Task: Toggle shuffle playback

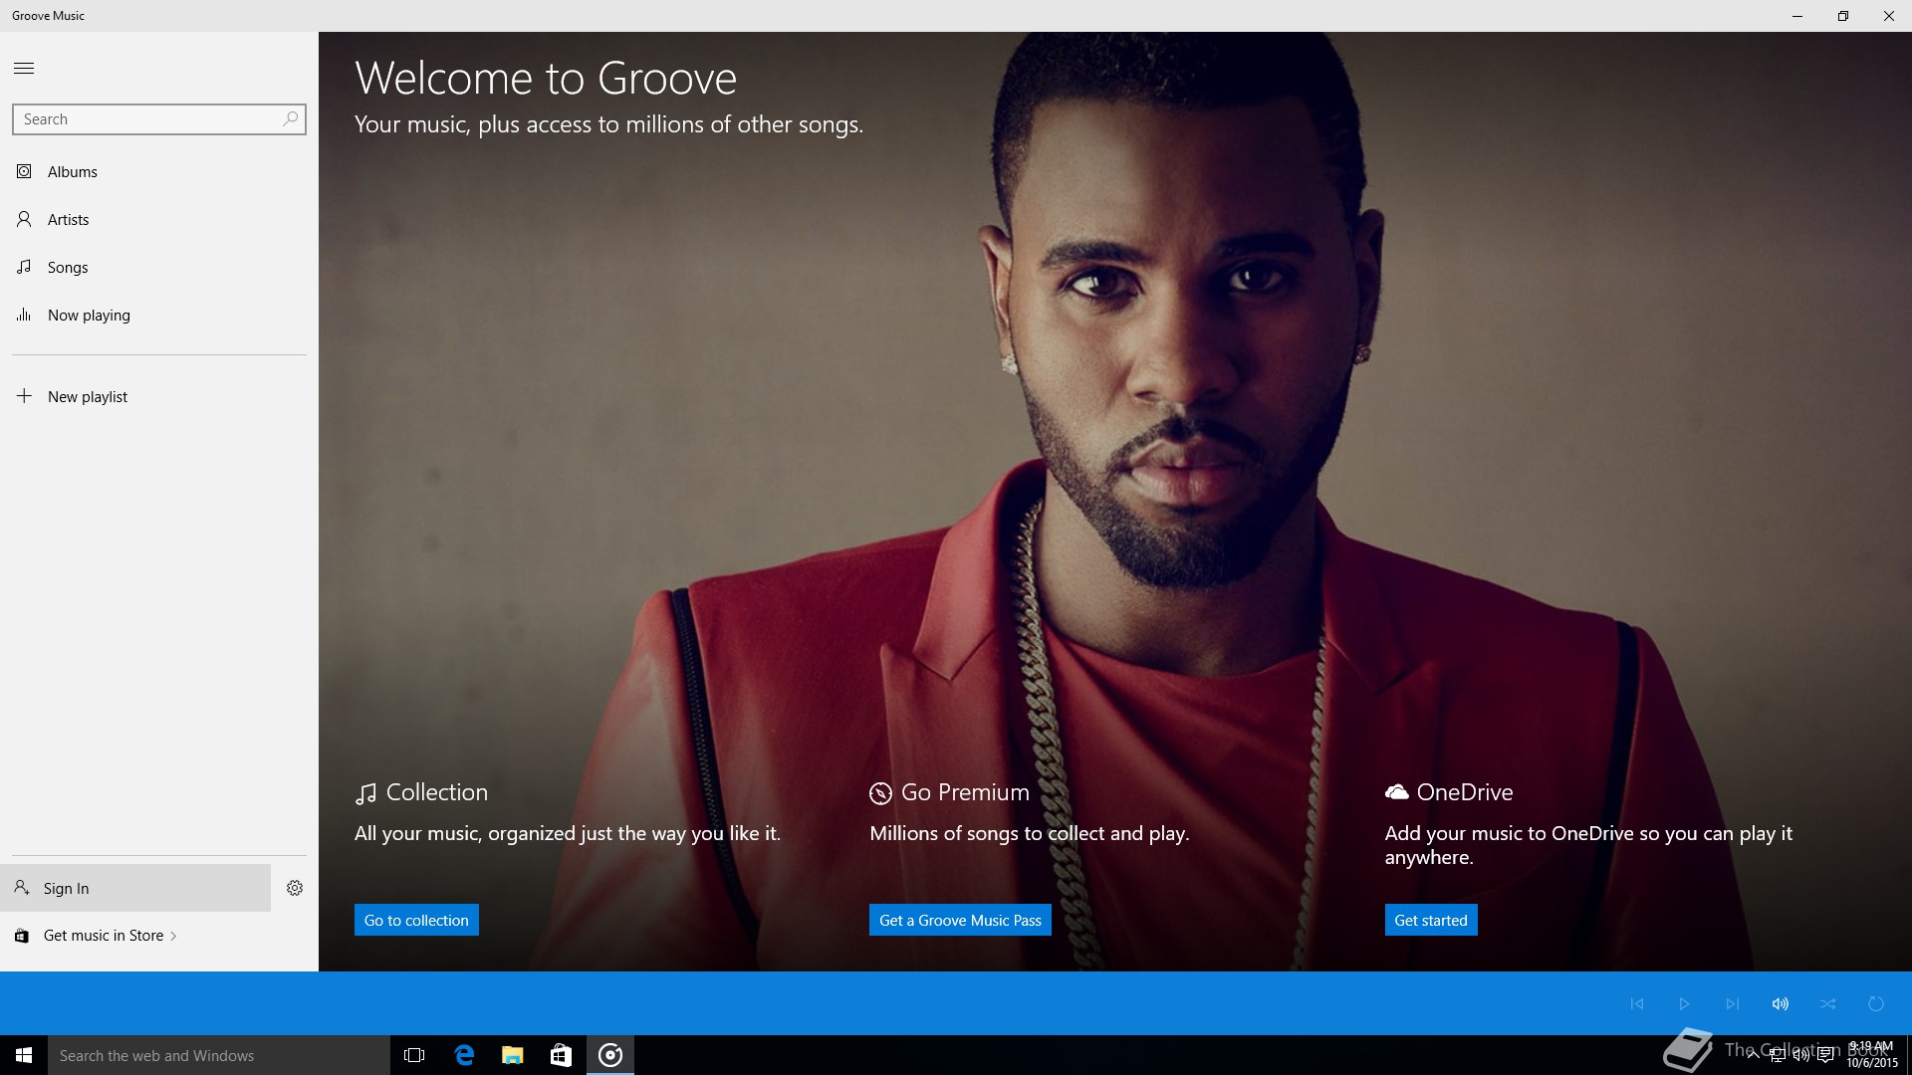Action: click(x=1827, y=1003)
